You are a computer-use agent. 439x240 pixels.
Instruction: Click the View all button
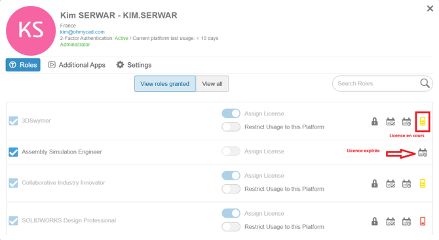pos(212,84)
